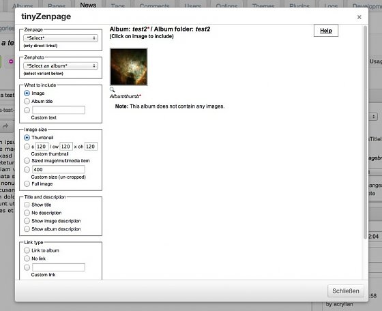382x311 pixels.
Task: Choose the Custom size (un-cropped) radio button
Action: click(x=27, y=170)
